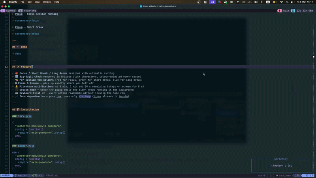Click the palette icon before 'Per-session tab colours'
316x178 pixels.
[x=17, y=80]
